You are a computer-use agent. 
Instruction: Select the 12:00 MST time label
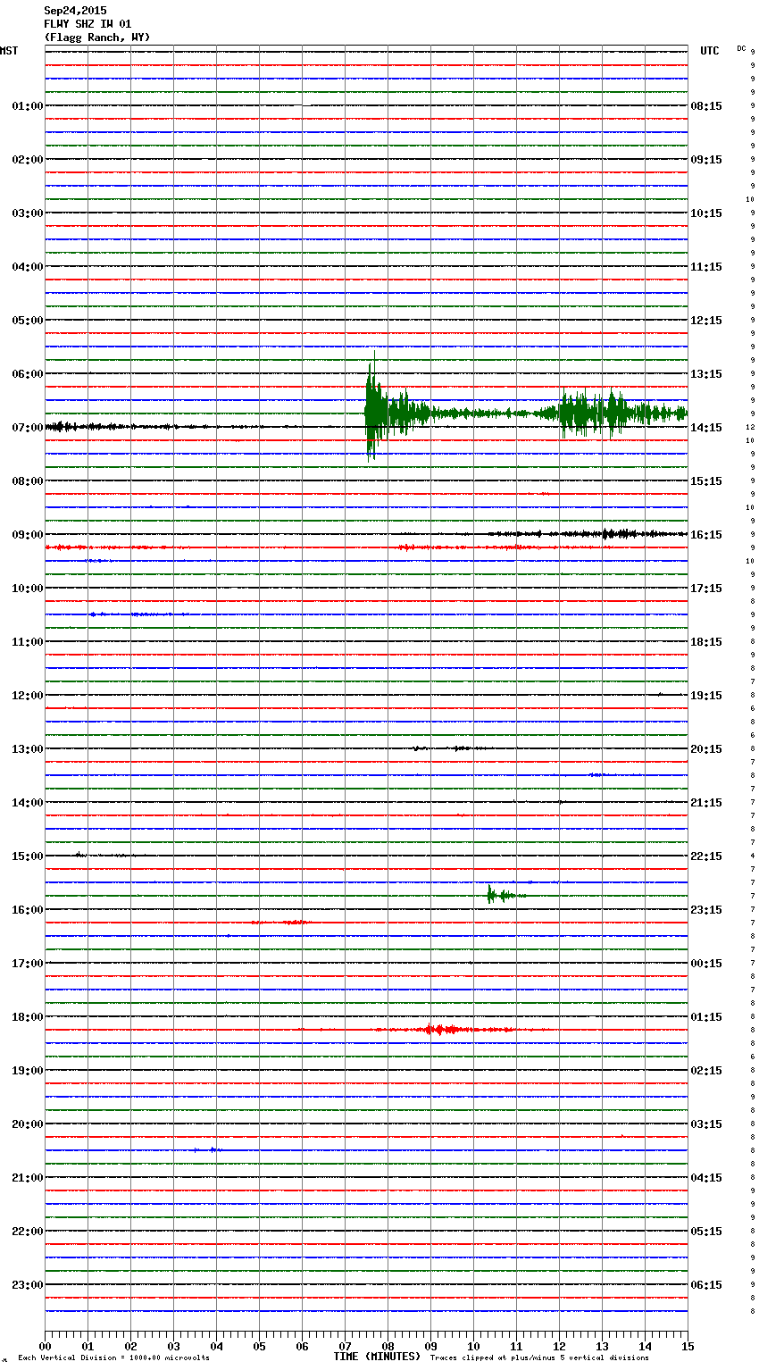pyautogui.click(x=27, y=696)
